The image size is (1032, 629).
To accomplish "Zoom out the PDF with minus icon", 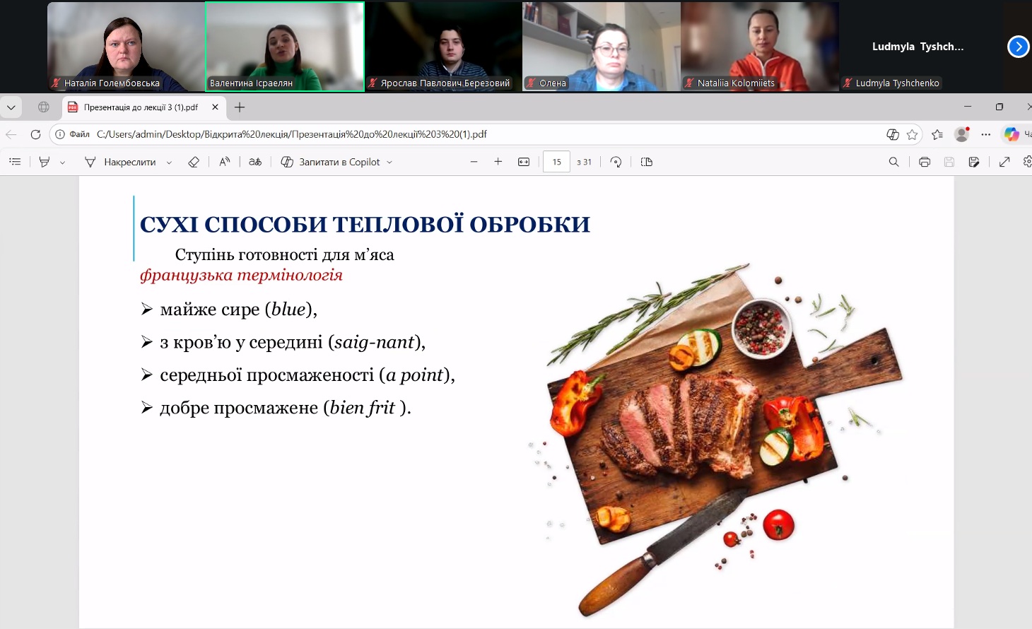I will pos(474,162).
